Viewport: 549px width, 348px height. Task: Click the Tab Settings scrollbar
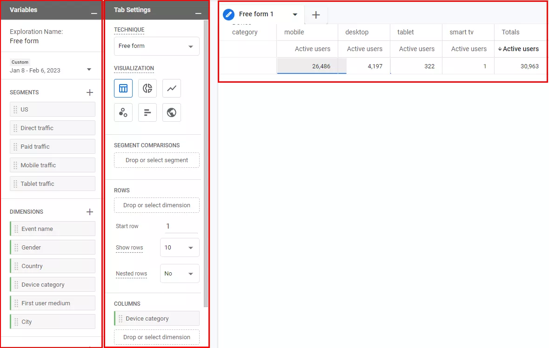(206, 164)
